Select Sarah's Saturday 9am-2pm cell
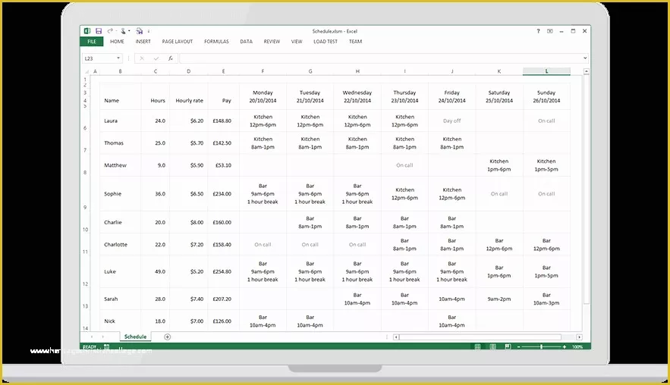This screenshot has width=670, height=385. tap(499, 299)
